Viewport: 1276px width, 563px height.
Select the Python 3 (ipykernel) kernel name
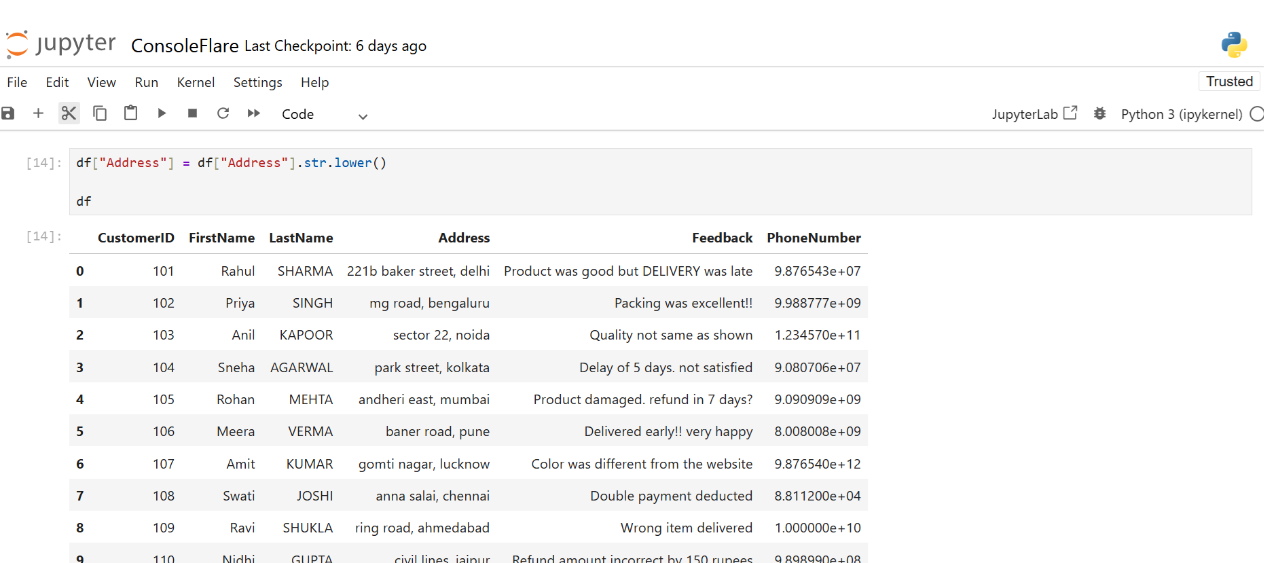(x=1181, y=114)
